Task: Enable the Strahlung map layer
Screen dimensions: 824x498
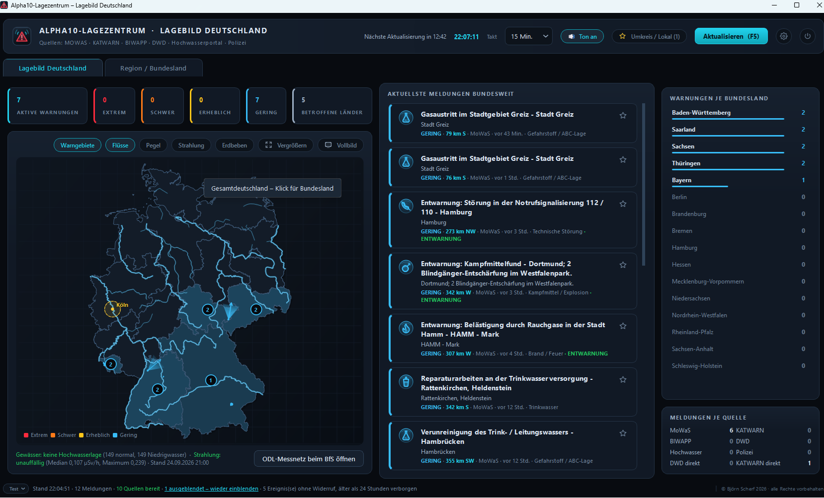Action: point(191,145)
